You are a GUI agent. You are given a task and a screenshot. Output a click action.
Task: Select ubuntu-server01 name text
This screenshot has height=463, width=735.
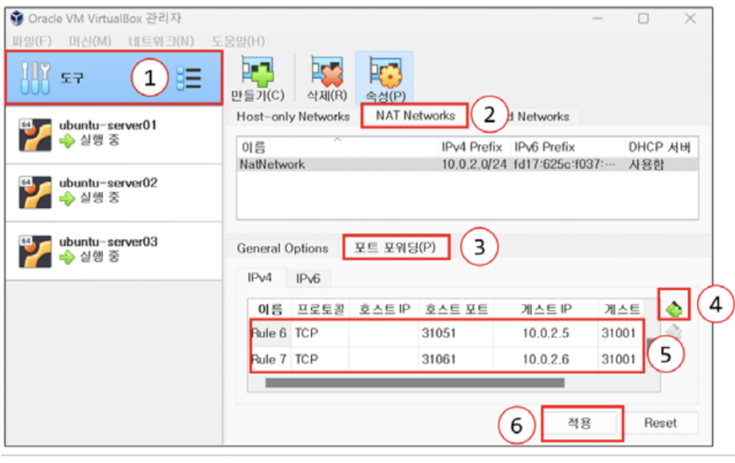pos(108,125)
